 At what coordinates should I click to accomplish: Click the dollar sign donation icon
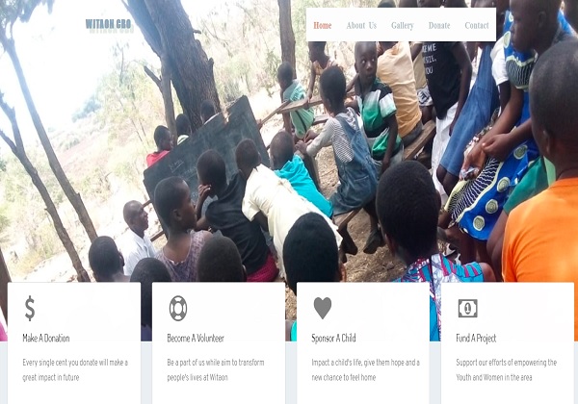tap(30, 309)
